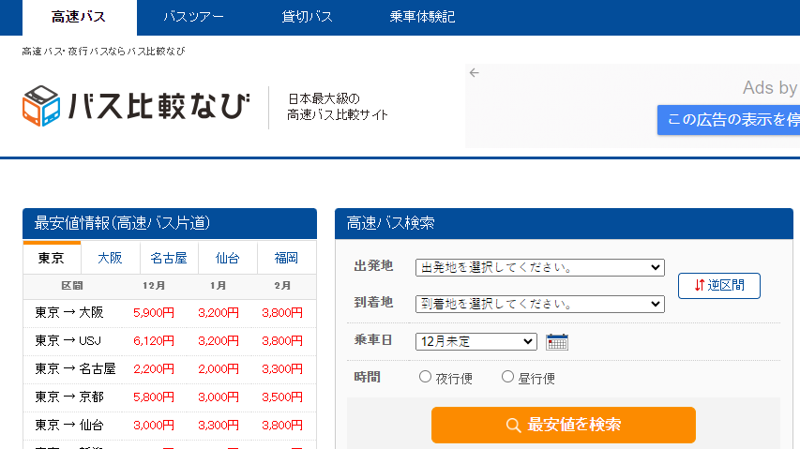Click 3,500円 February price for 東京→京都
Viewport: 800px width, 449px height.
[x=282, y=397]
